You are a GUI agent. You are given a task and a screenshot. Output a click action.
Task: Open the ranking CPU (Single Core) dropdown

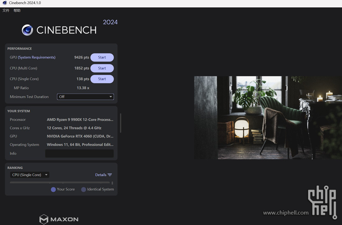coord(30,175)
